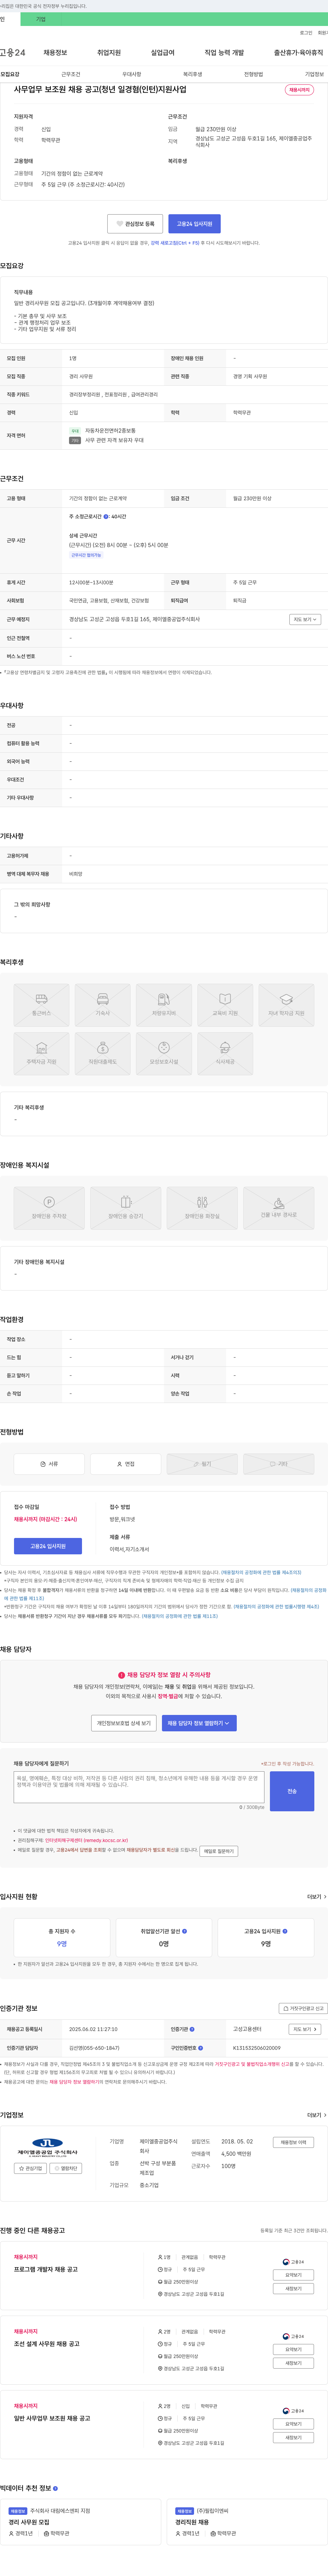Expand 채용 담당자 정보 열람하기
The height and width of the screenshot is (2576, 328).
[x=199, y=1723]
